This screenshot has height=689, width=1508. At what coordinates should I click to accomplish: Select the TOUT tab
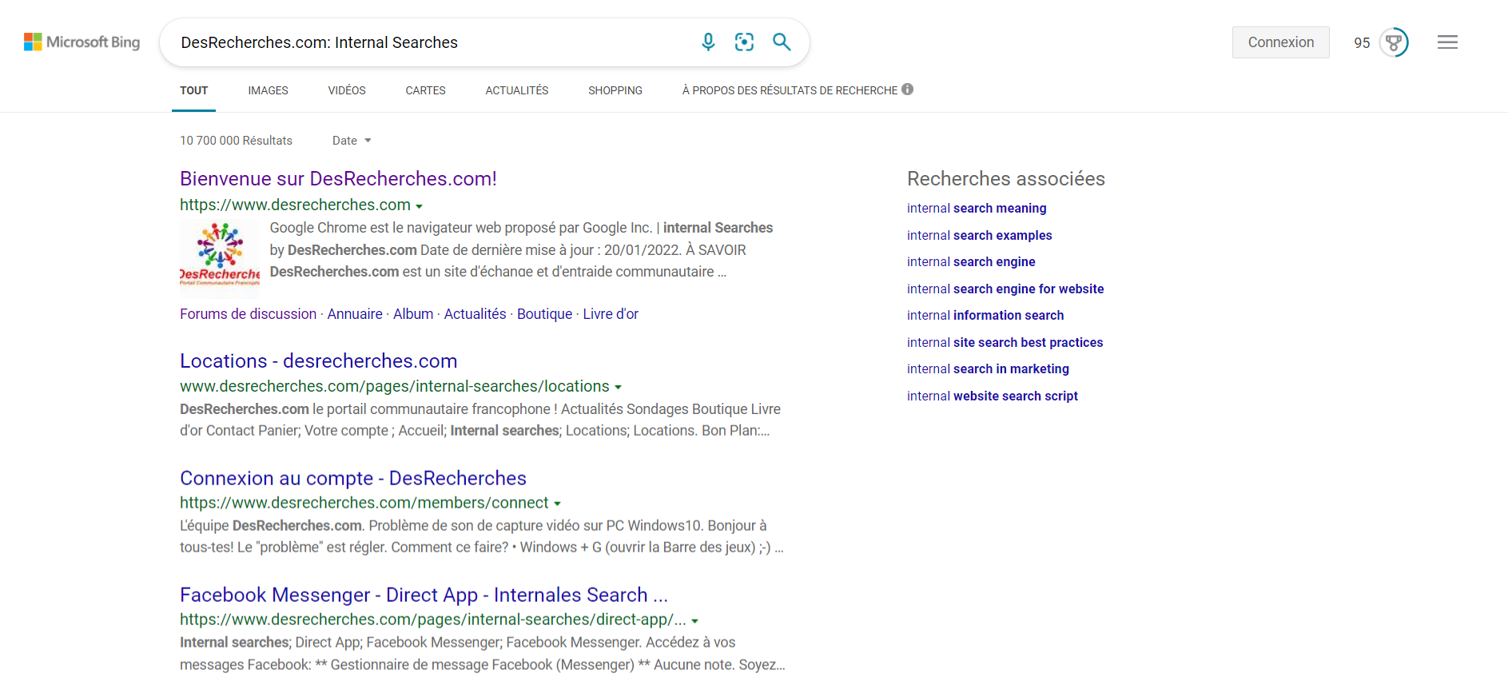pyautogui.click(x=193, y=90)
